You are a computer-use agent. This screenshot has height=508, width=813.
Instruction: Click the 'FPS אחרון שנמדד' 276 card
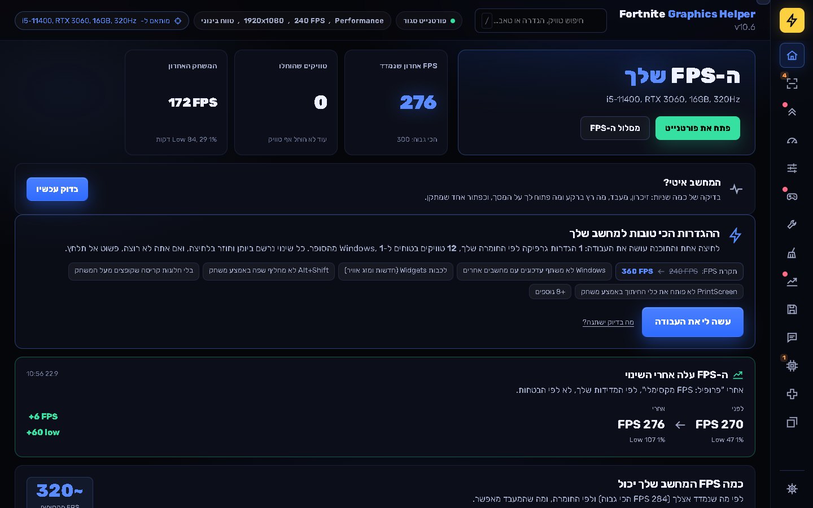pos(396,102)
